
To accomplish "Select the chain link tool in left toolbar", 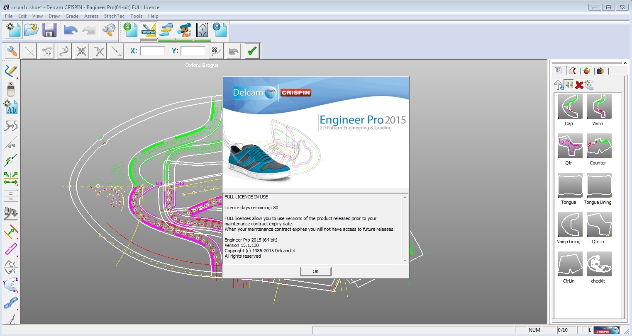I will [11, 303].
